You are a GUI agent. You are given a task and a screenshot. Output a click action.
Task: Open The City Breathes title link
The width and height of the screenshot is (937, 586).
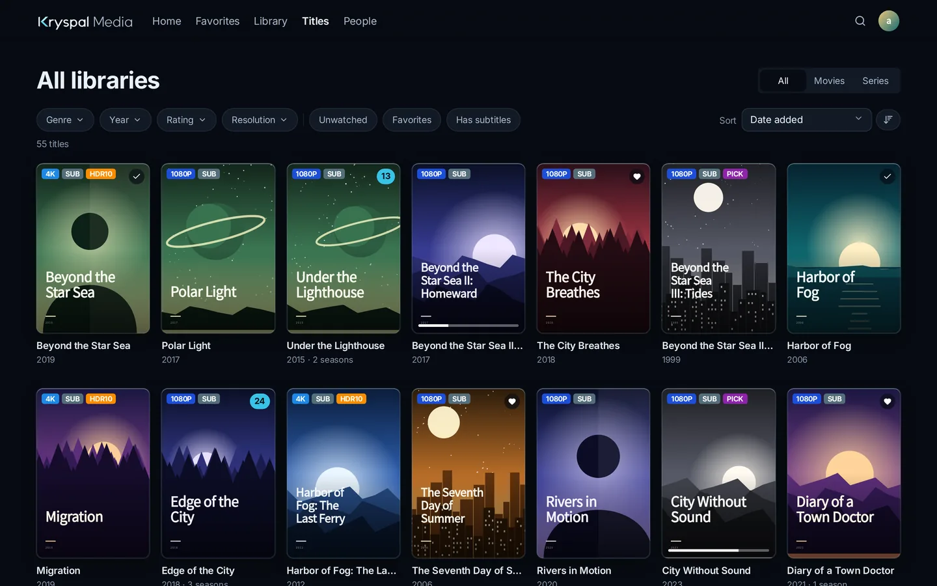(578, 346)
